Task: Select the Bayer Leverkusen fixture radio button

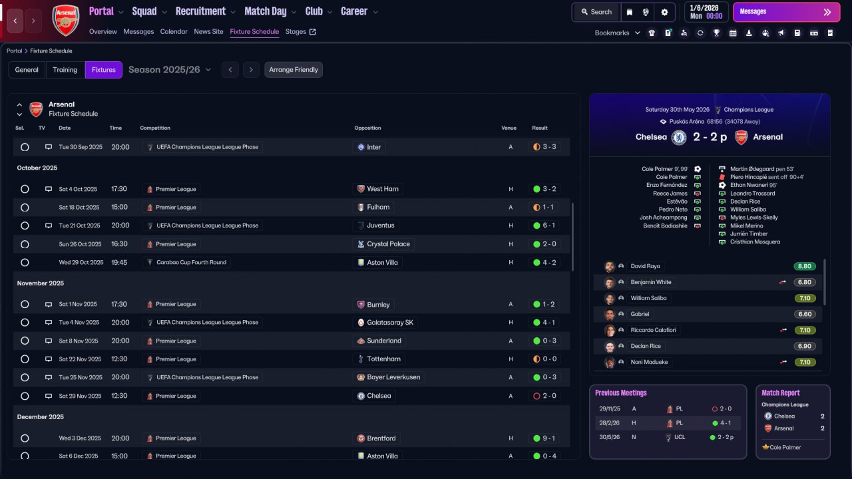Action: tap(25, 377)
